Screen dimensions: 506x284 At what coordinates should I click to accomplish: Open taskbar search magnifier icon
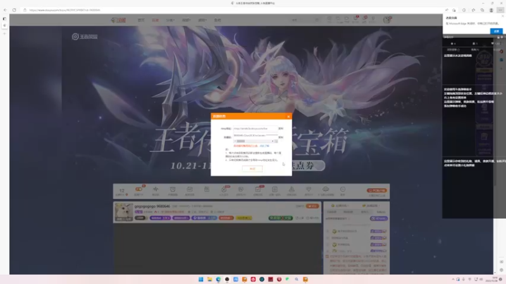(296, 279)
